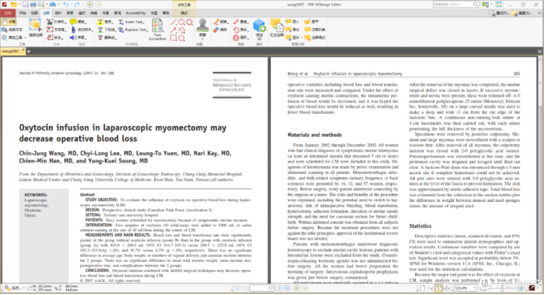Click the Insert Text markup tool
The height and width of the screenshot is (295, 545).
(x=131, y=22)
